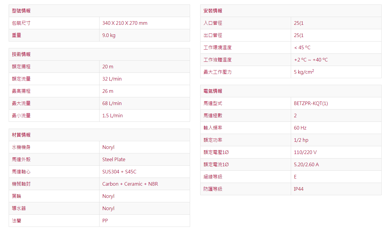Screen dimensions: 390x234
Task: Click the 110/220 V rated voltage value
Action: pyautogui.click(x=305, y=152)
